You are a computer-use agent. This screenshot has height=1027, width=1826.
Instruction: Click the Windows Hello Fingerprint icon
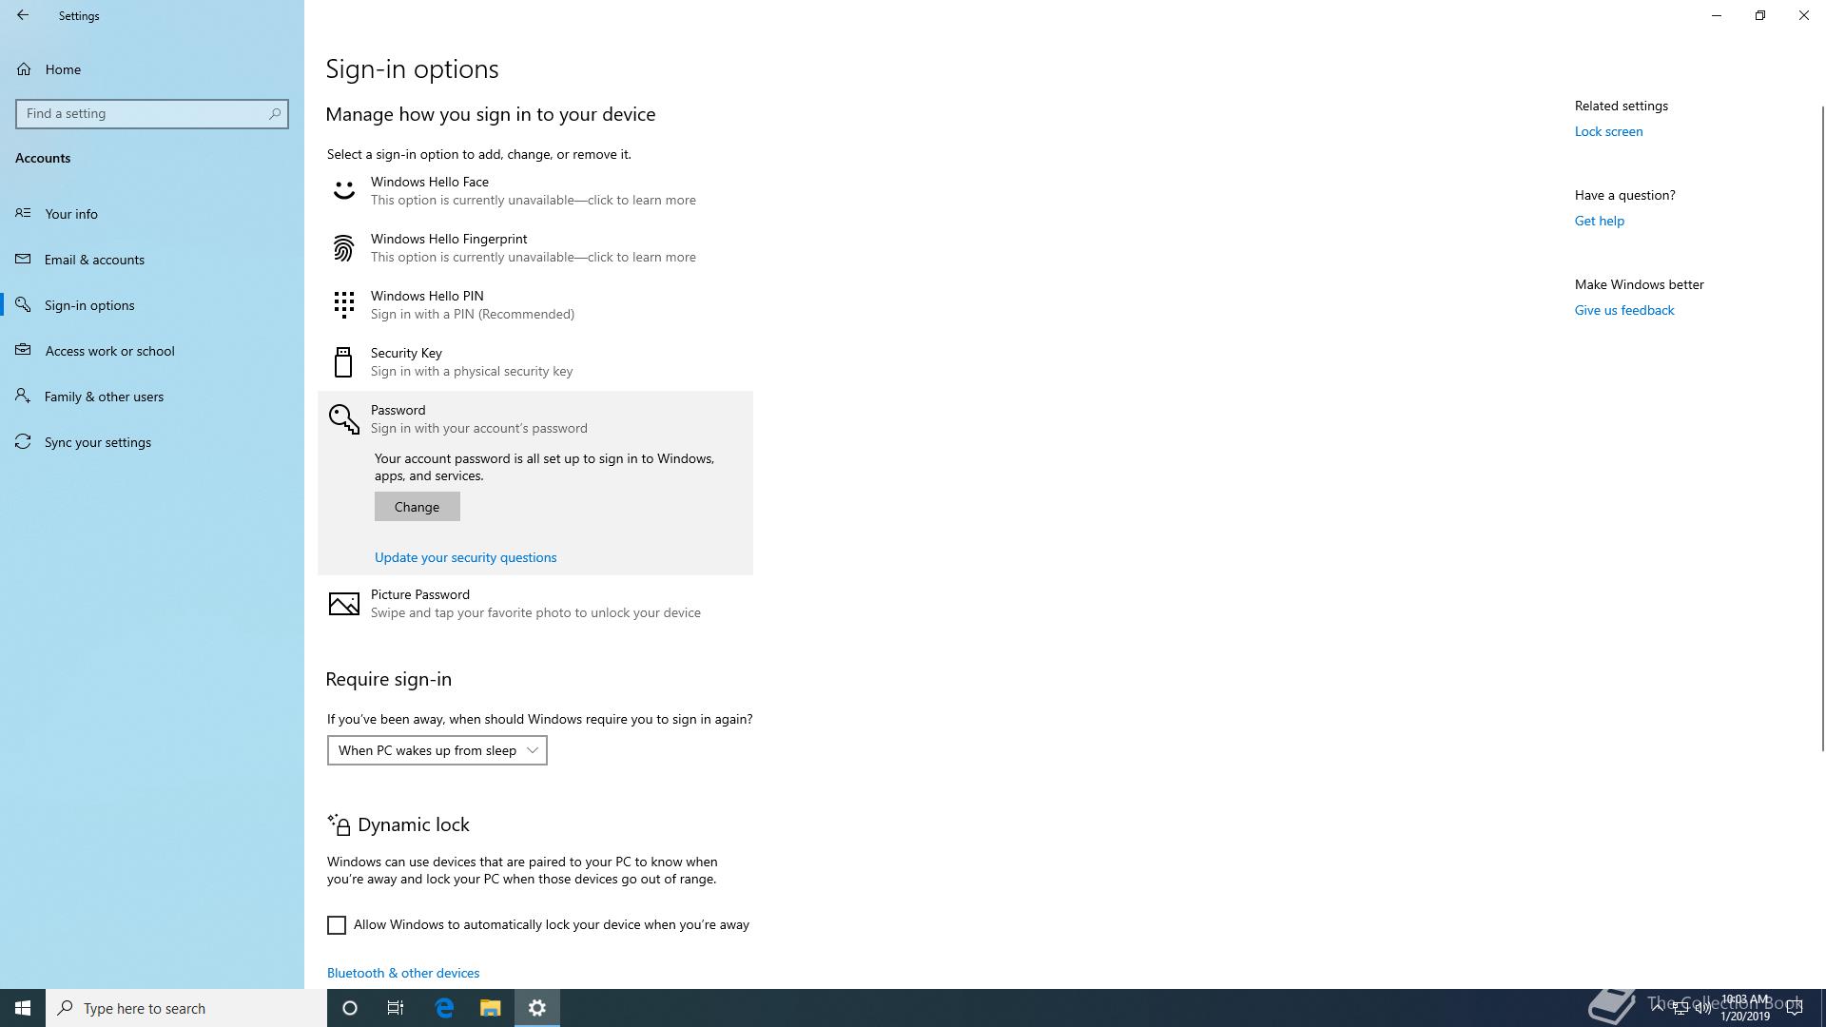(x=343, y=247)
